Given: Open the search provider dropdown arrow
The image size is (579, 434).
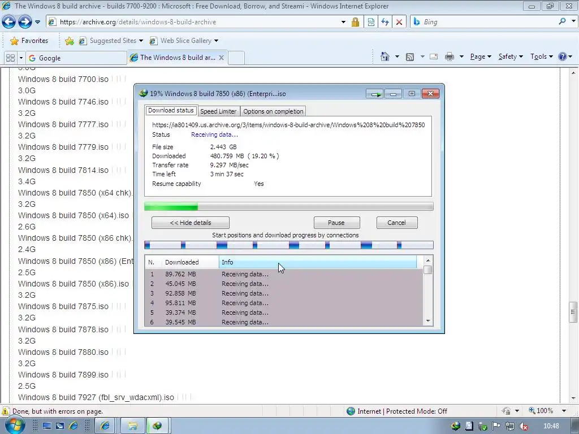Looking at the screenshot, I should pyautogui.click(x=573, y=21).
